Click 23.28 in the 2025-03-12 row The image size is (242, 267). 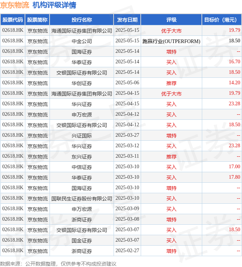pos(234,145)
